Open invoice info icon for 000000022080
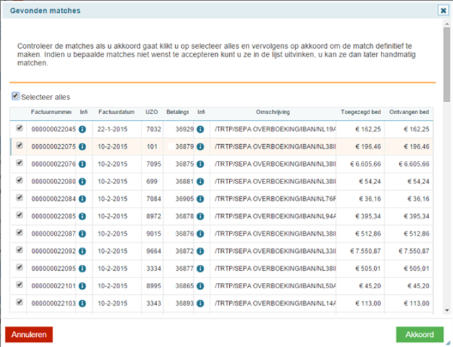The image size is (453, 347). [x=82, y=182]
